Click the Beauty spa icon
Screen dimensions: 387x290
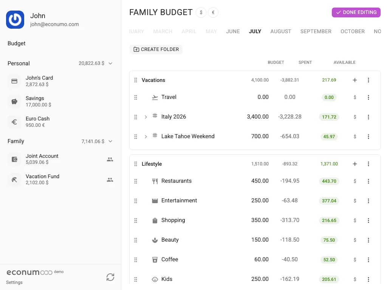coord(155,240)
